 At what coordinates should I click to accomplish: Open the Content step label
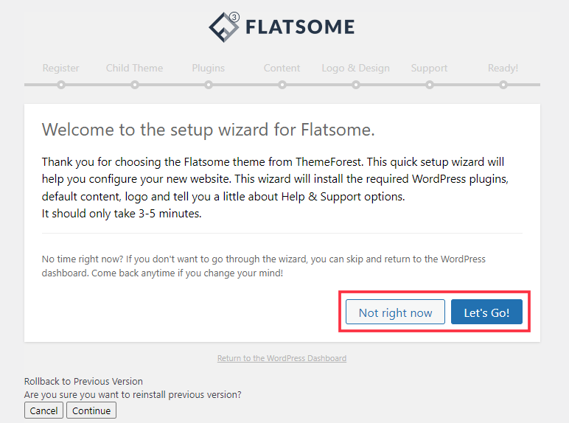(x=282, y=68)
